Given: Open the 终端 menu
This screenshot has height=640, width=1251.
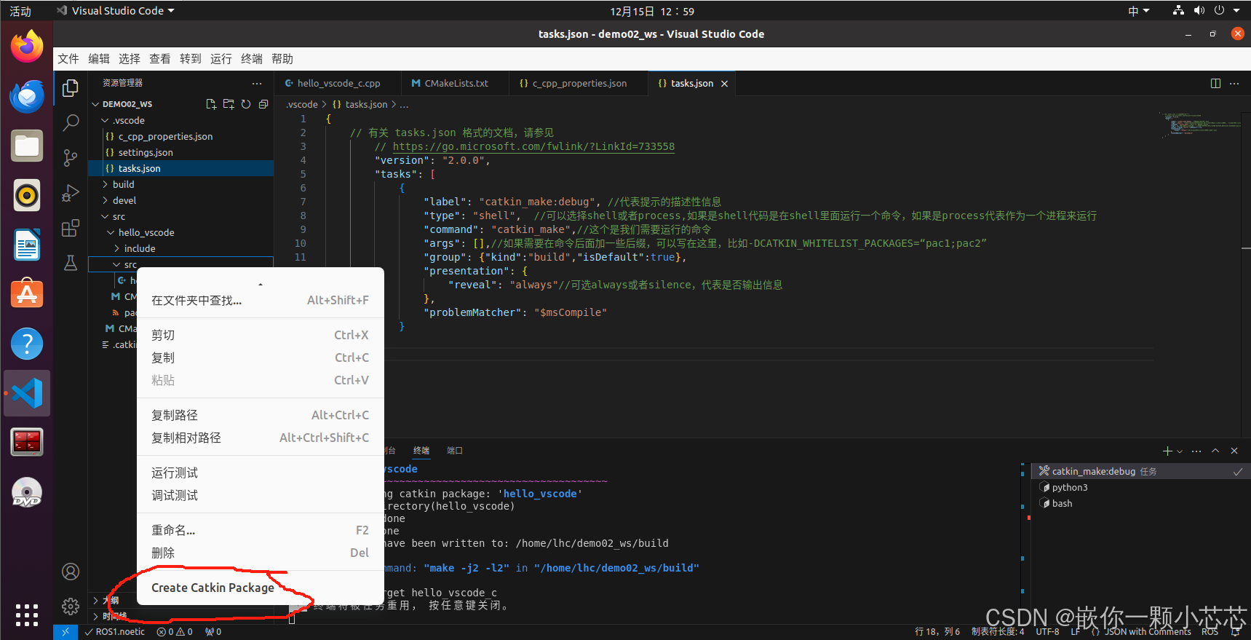Looking at the screenshot, I should pos(252,59).
